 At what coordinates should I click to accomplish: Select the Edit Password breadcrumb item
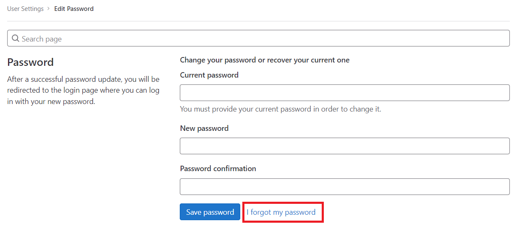(x=74, y=9)
